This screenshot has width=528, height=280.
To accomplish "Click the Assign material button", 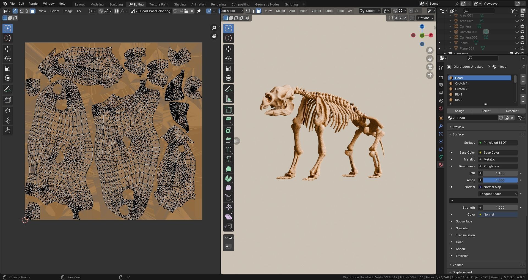I will coord(460,111).
